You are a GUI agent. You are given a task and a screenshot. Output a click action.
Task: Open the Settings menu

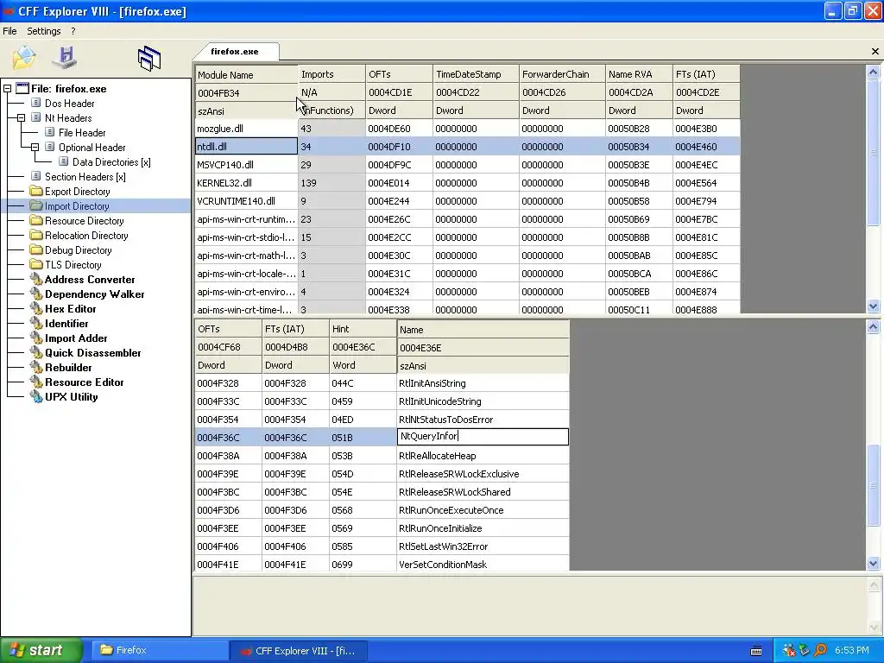(x=43, y=31)
